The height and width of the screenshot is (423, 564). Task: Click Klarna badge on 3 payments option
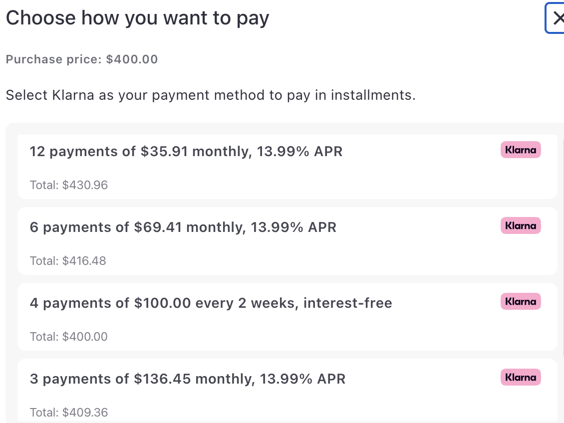(x=521, y=377)
